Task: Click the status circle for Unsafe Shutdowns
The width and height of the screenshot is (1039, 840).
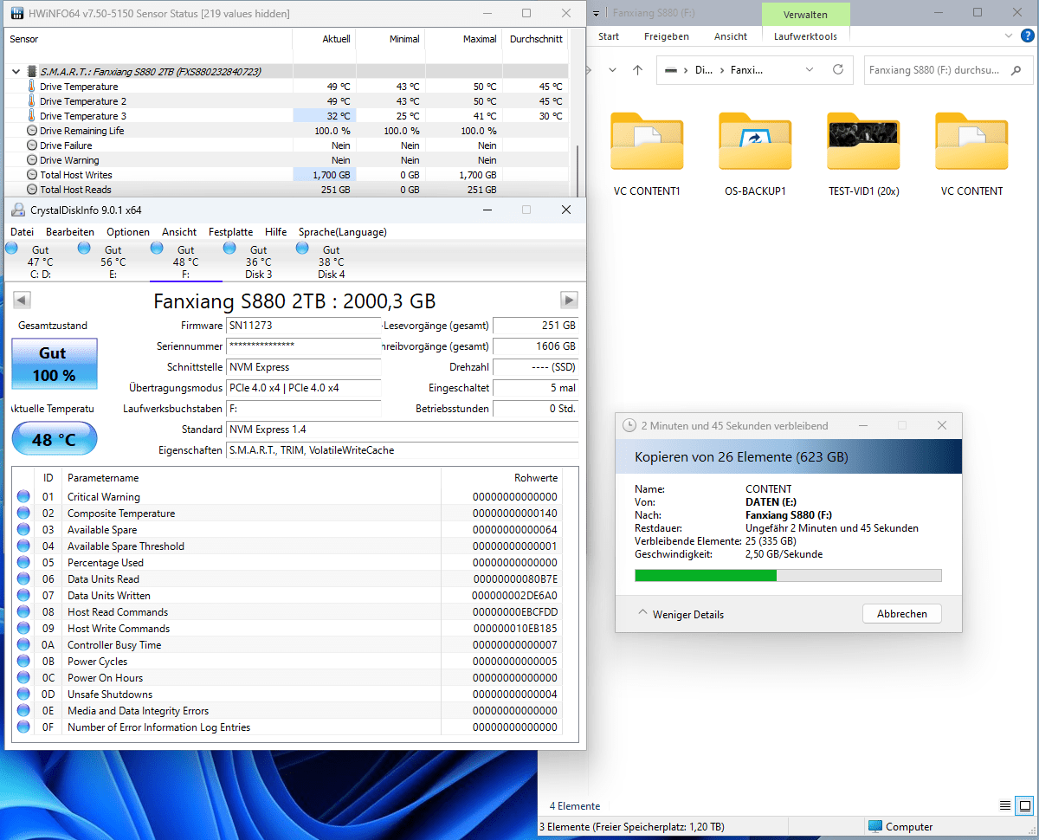Action: click(23, 695)
